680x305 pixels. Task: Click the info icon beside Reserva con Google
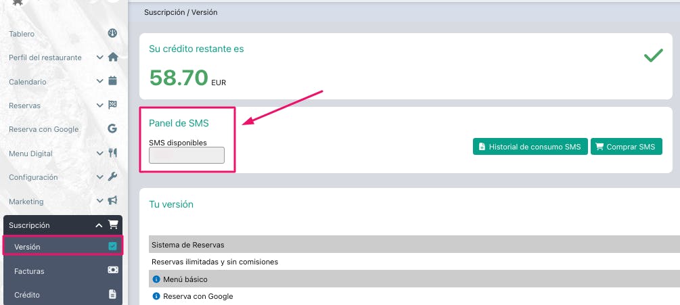coord(156,296)
